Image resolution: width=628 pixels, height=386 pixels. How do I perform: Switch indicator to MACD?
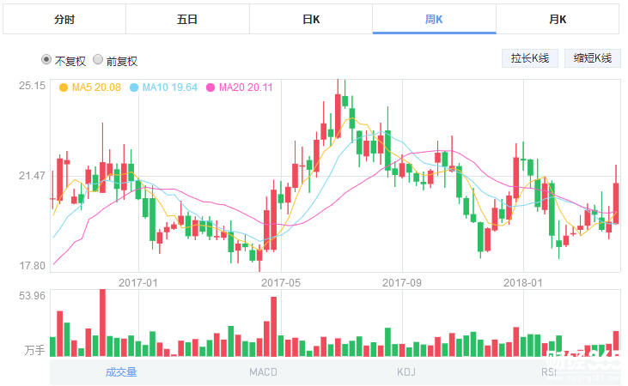click(264, 371)
